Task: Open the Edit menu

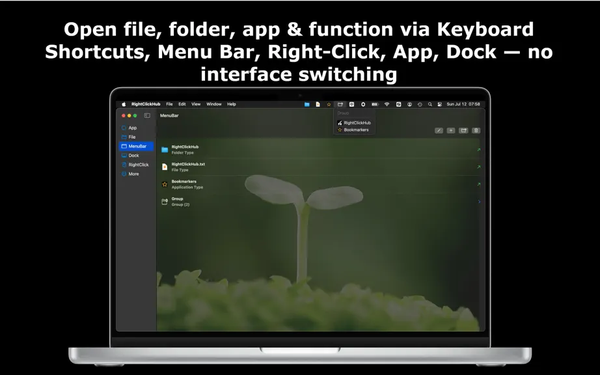Action: (182, 104)
